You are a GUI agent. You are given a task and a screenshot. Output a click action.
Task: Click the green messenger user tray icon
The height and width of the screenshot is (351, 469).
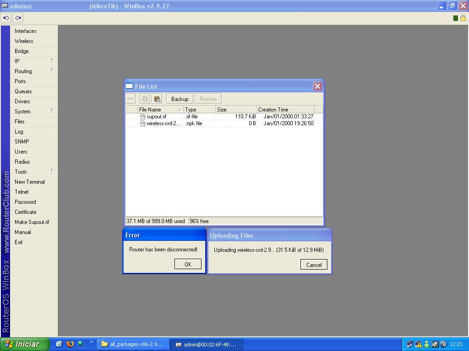point(426,345)
